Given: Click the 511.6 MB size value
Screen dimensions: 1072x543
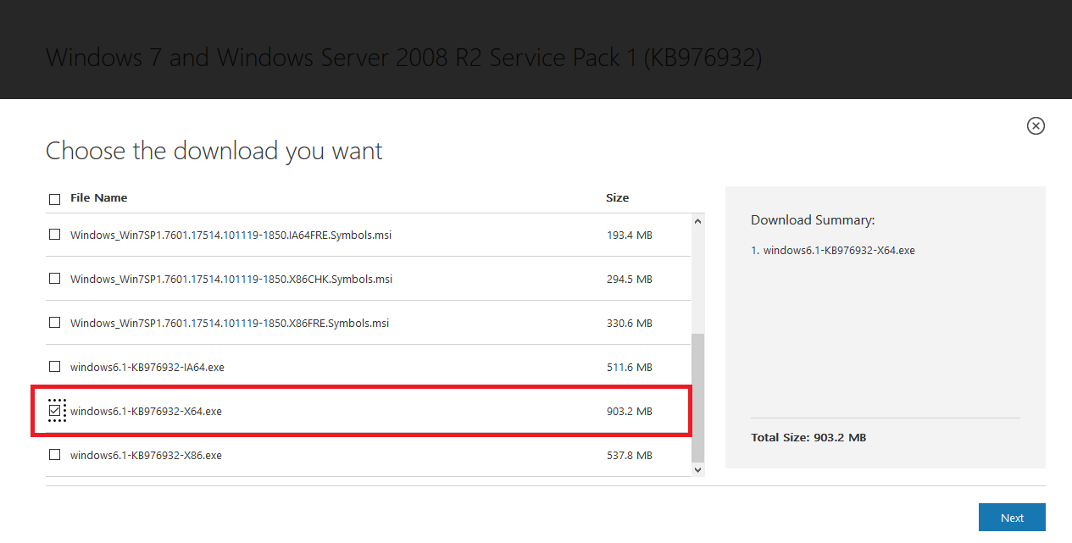Looking at the screenshot, I should [x=630, y=367].
